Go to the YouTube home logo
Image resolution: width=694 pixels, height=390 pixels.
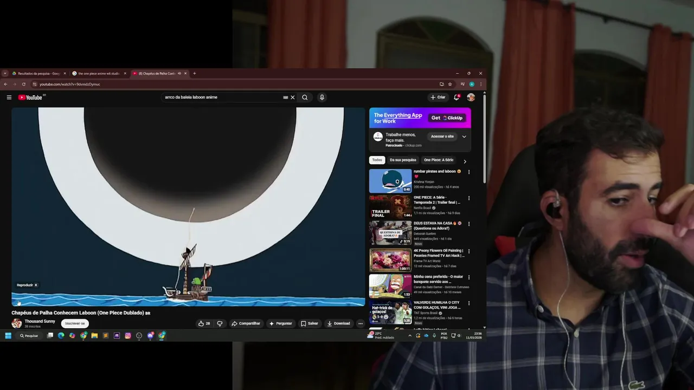pyautogui.click(x=30, y=97)
